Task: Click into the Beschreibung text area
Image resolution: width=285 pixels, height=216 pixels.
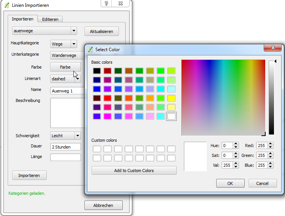Action: pos(67,113)
